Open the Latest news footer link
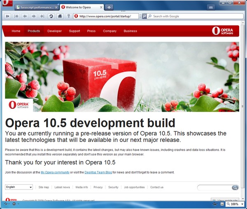The image size is (247, 209). pyautogui.click(x=62, y=187)
